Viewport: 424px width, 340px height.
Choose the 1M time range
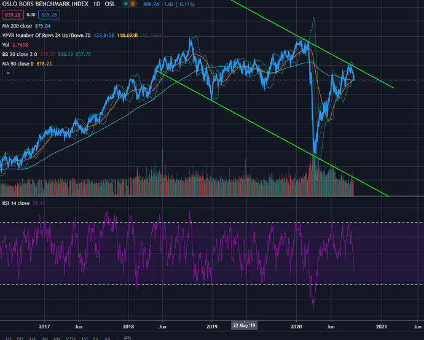point(31,338)
